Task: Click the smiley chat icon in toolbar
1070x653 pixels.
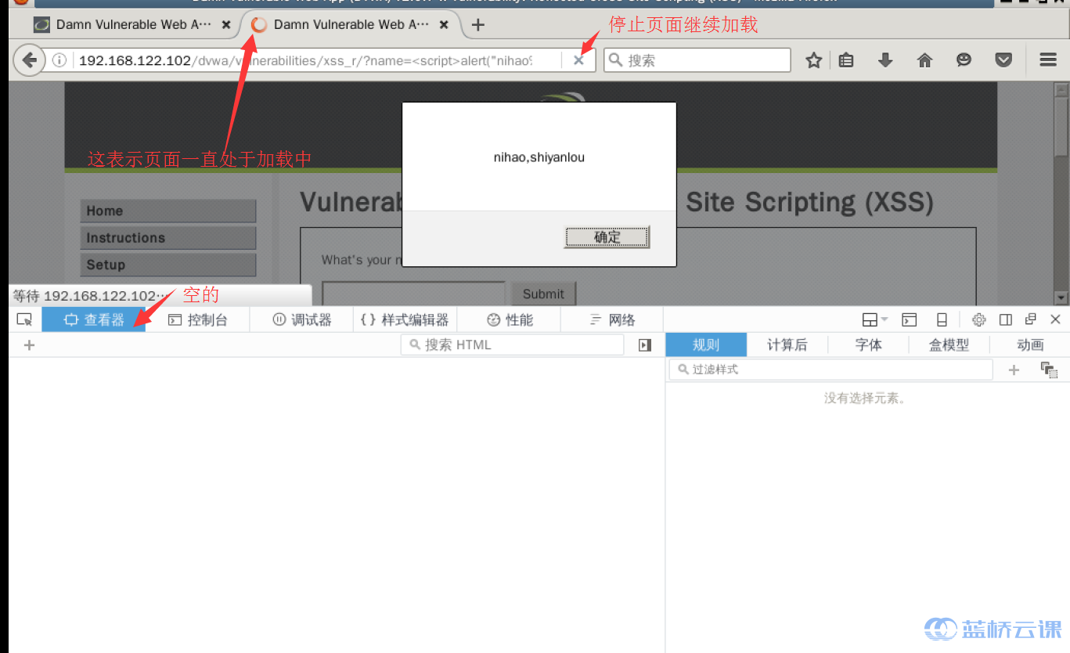Action: [x=964, y=60]
